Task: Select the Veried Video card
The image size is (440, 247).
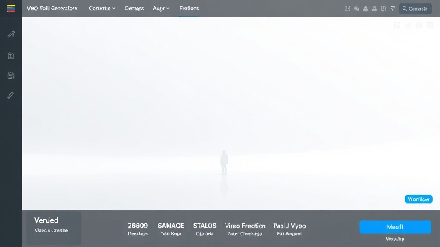Action: click(54, 228)
